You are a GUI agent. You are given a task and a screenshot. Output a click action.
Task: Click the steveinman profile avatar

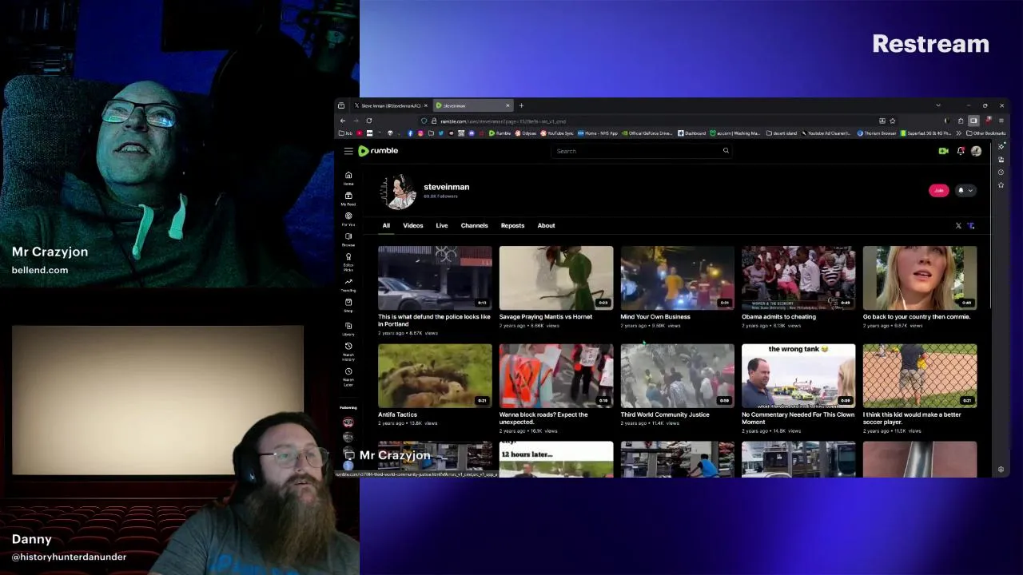[x=397, y=192]
